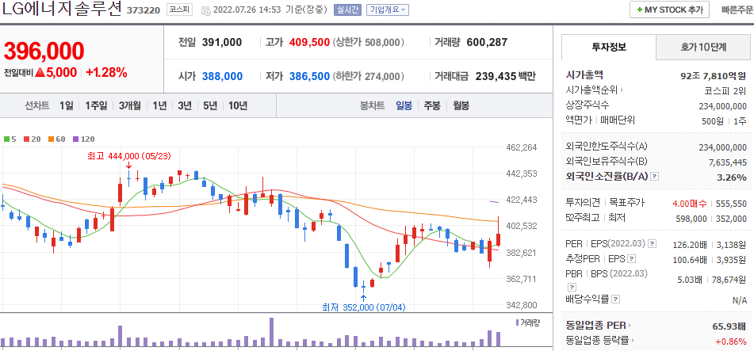This screenshot has height=351, width=754.
Task: Select the 주봉 candlestick chart
Action: [x=432, y=106]
